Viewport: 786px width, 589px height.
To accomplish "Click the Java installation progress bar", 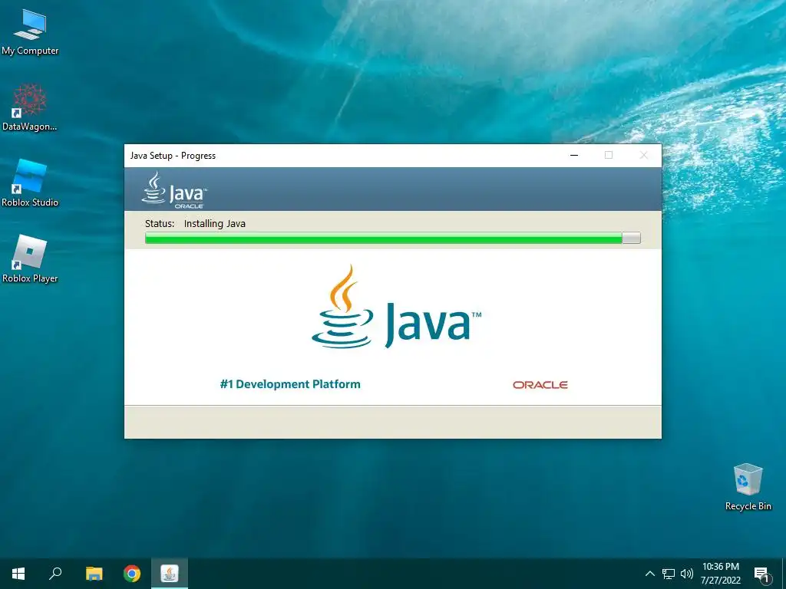I will point(392,239).
